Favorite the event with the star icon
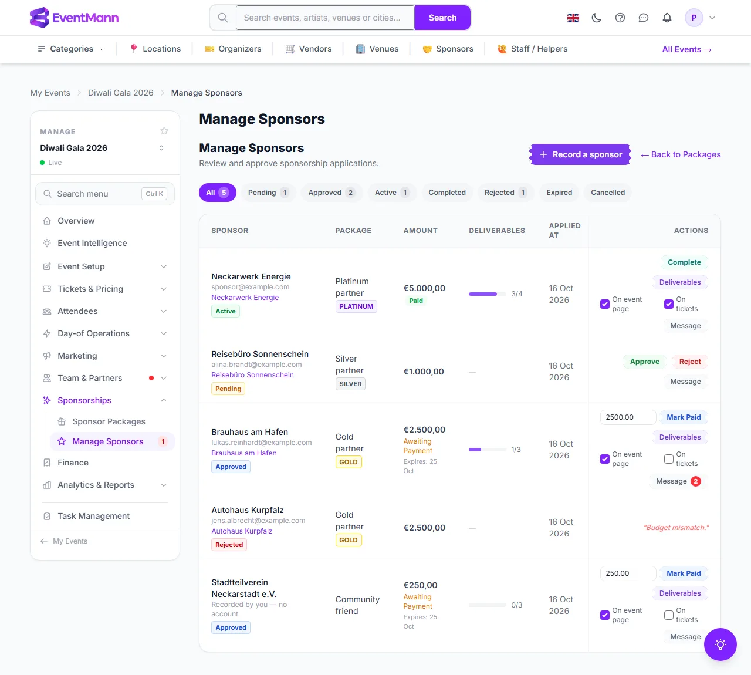 click(164, 131)
